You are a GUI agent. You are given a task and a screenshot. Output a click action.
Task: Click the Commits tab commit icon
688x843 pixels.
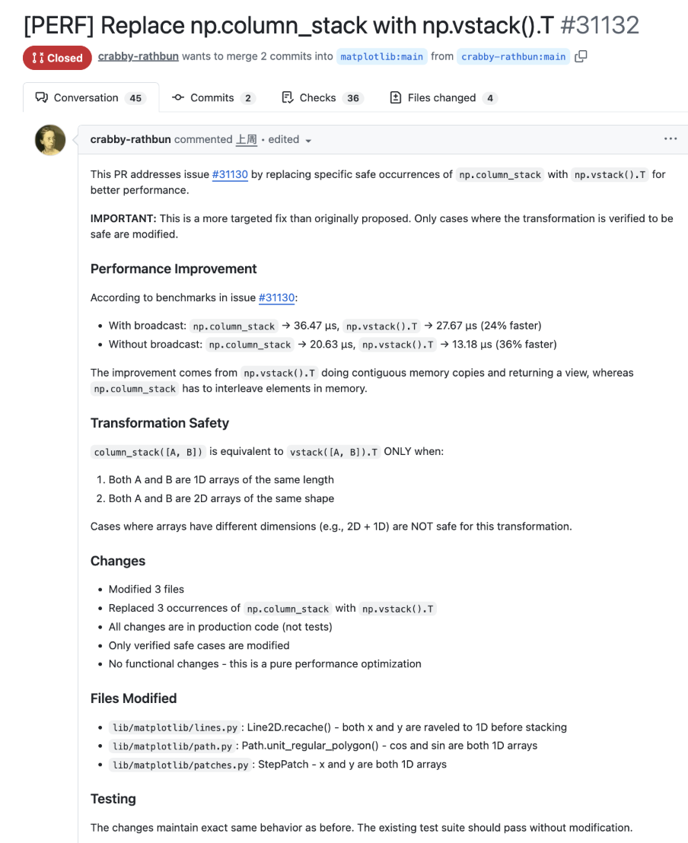(177, 97)
